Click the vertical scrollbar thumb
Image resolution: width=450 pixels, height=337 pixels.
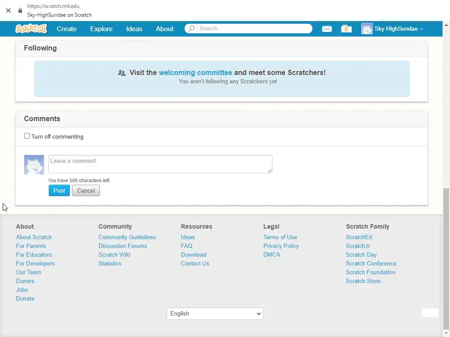pos(446,258)
